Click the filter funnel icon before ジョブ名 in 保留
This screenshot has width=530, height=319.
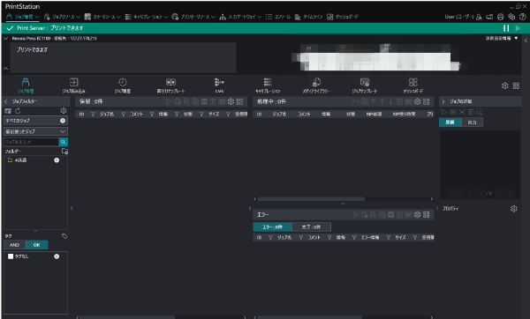(93, 115)
